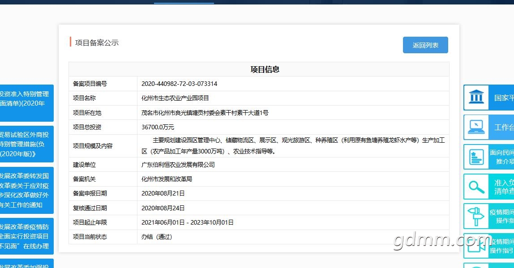This screenshot has width=514, height=268.
Task: Click the 复核通过日期 row label
Action: click(90, 208)
